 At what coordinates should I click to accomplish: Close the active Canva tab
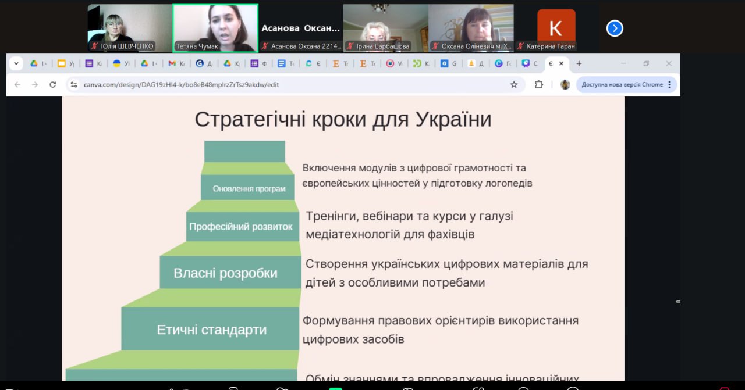(561, 63)
